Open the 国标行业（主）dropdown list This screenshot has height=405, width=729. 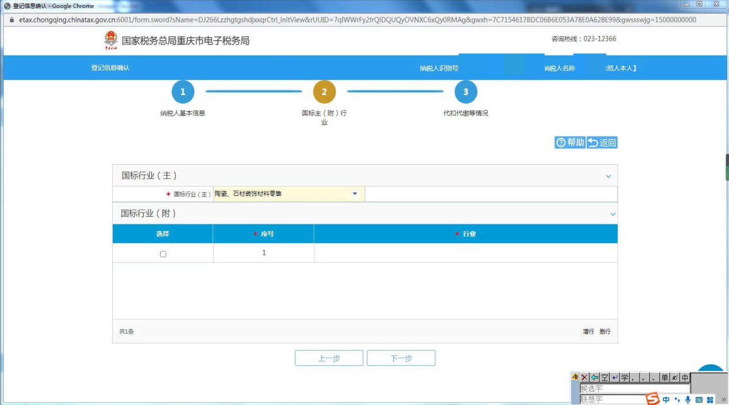click(x=355, y=194)
